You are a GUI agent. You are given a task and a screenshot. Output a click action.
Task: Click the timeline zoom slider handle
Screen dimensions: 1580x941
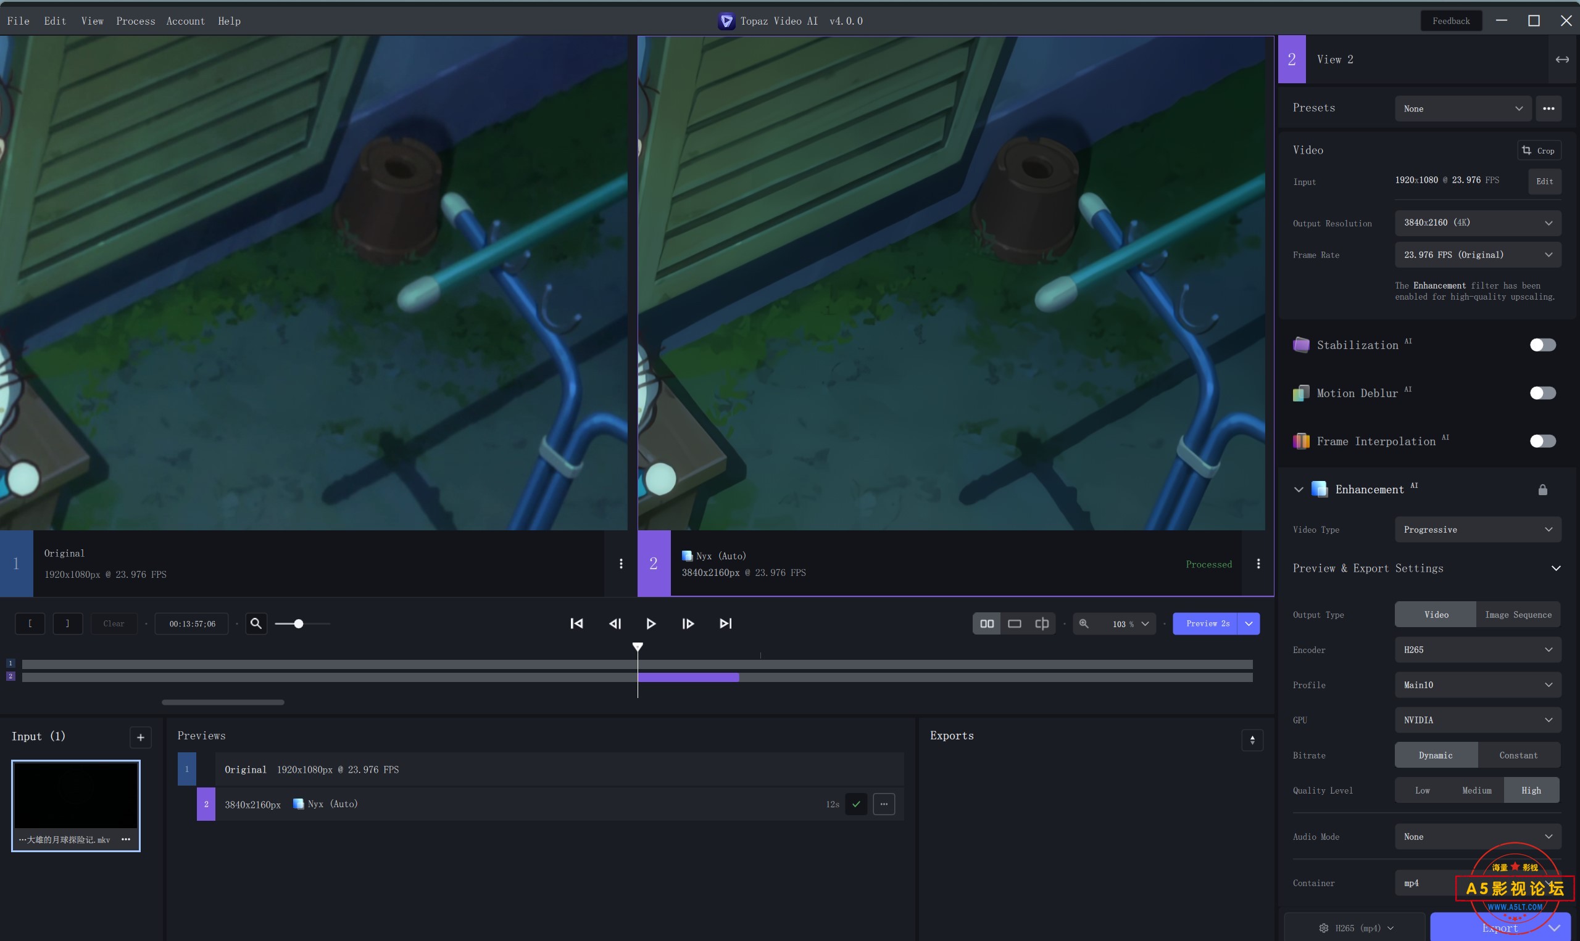pos(298,624)
